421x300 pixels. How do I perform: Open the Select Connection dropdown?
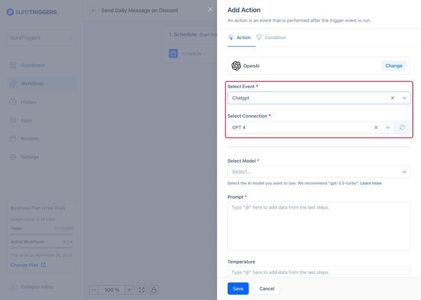point(388,127)
